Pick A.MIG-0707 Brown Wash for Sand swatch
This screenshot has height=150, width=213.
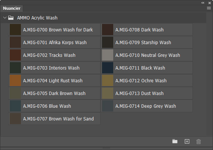[15, 119]
